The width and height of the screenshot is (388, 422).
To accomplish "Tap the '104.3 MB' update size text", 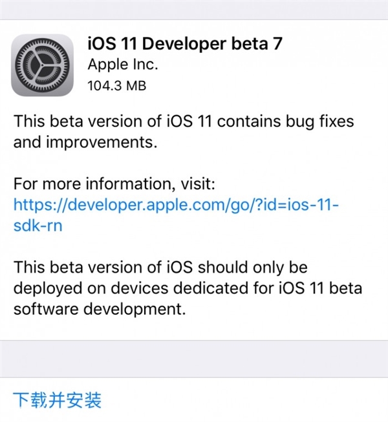I will (x=117, y=86).
